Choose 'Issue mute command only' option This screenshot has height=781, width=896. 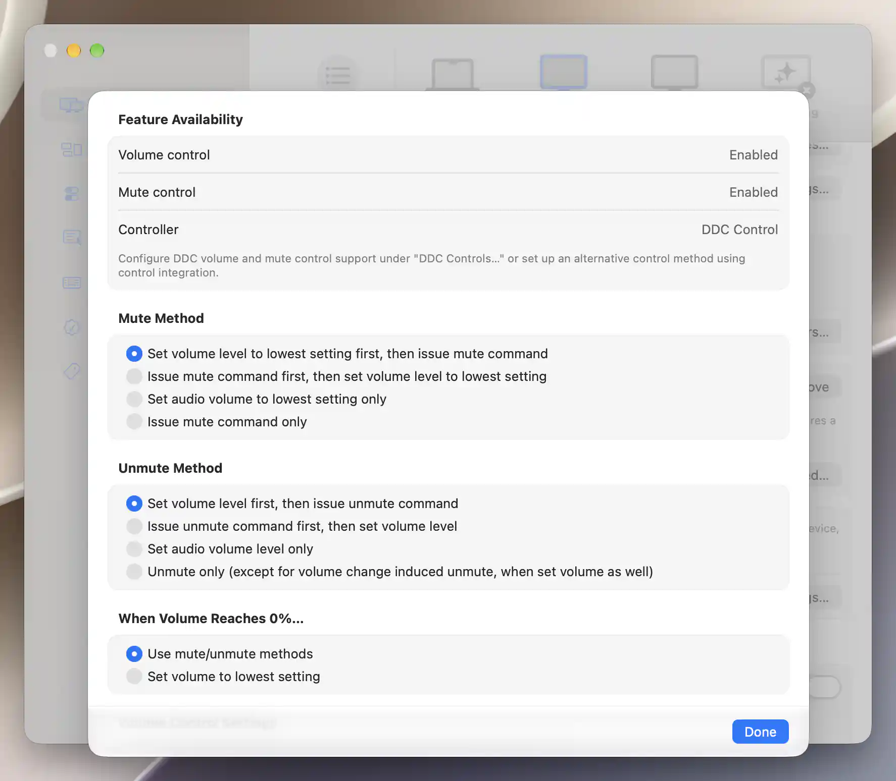pos(134,422)
